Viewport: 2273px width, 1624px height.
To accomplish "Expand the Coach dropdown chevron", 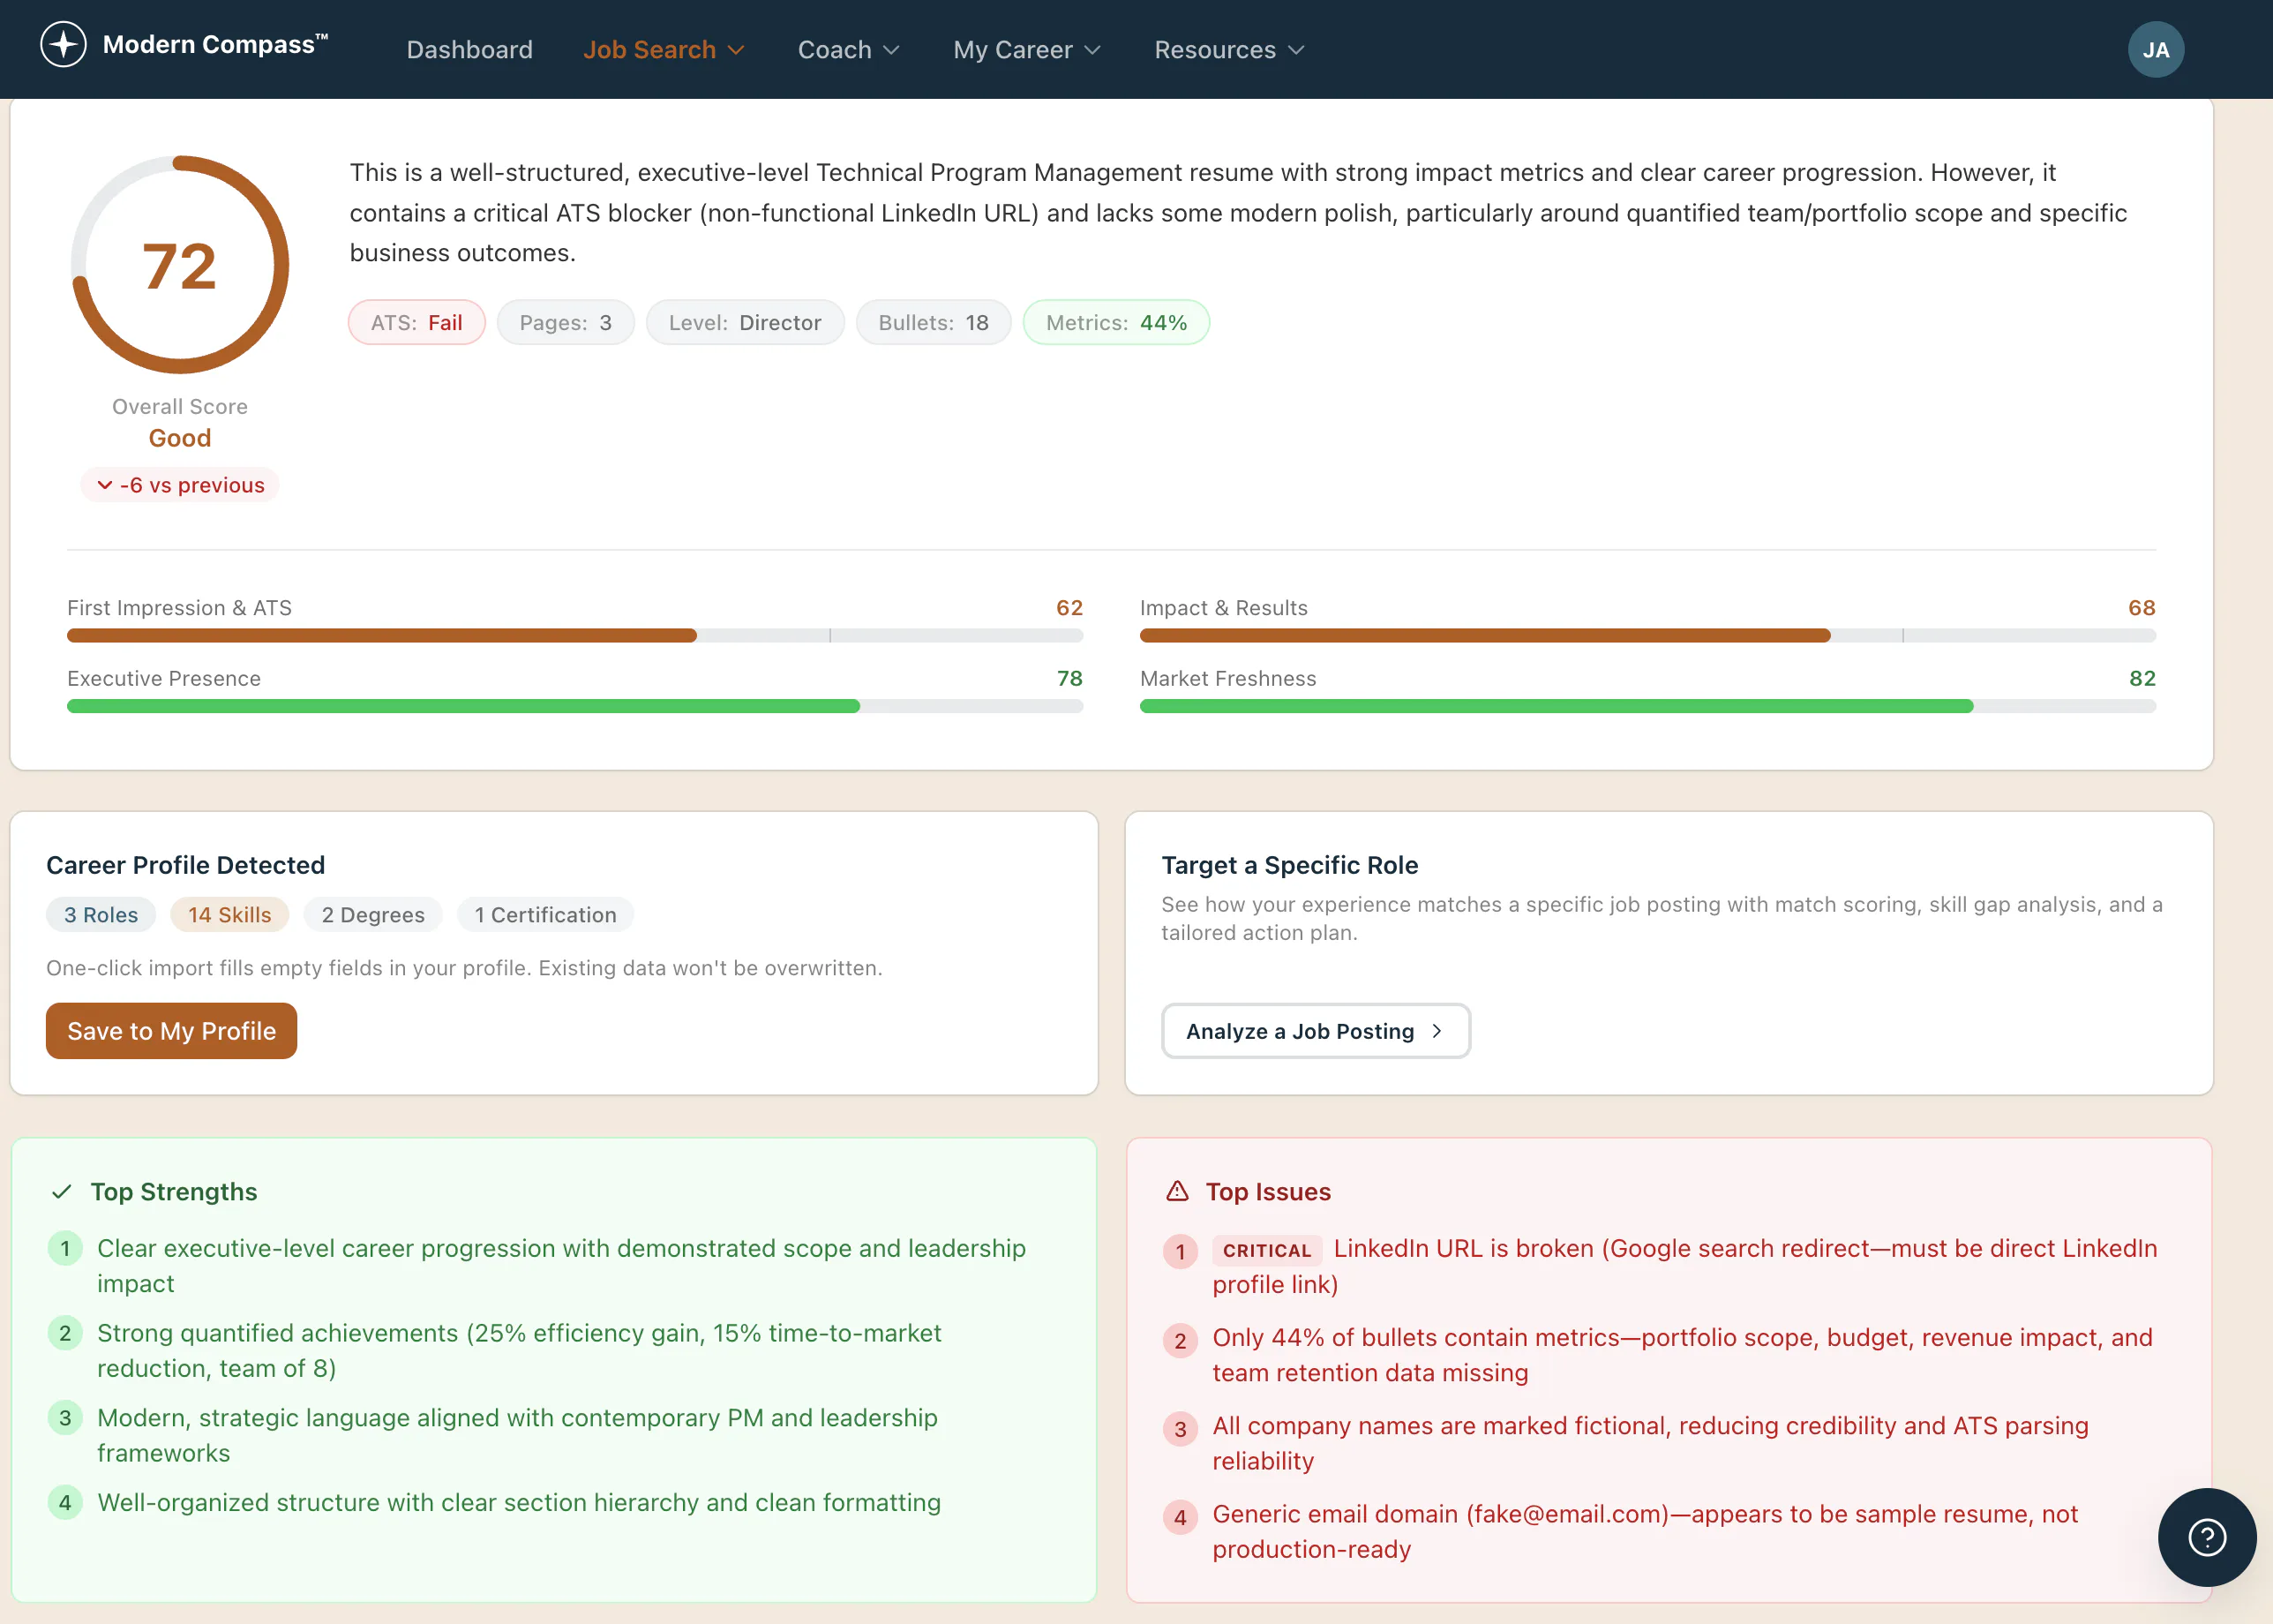I will (x=891, y=50).
